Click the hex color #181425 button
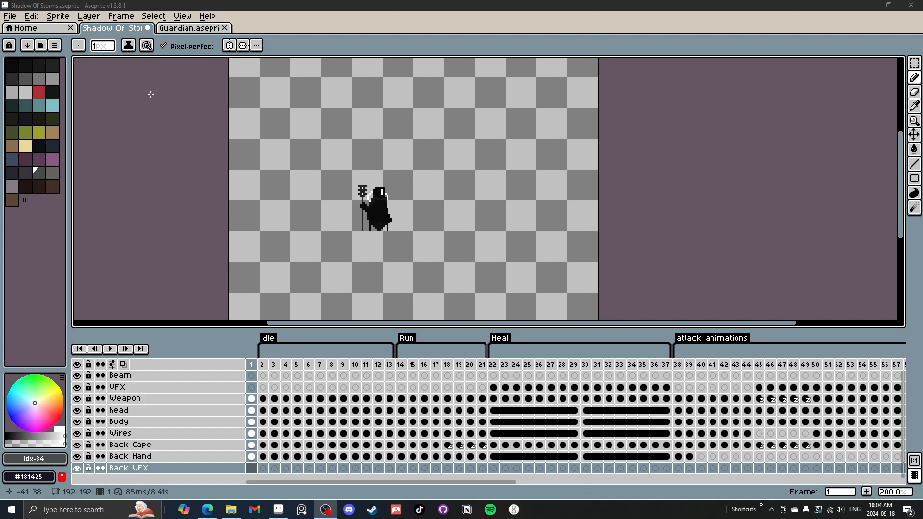This screenshot has height=519, width=923. pyautogui.click(x=29, y=477)
